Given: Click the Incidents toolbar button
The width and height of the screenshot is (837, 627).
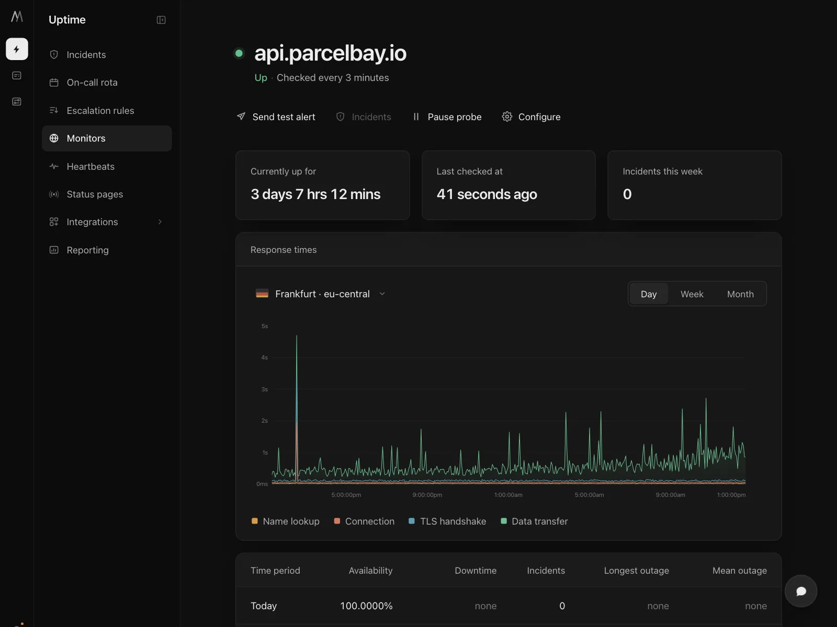Looking at the screenshot, I should 364,117.
